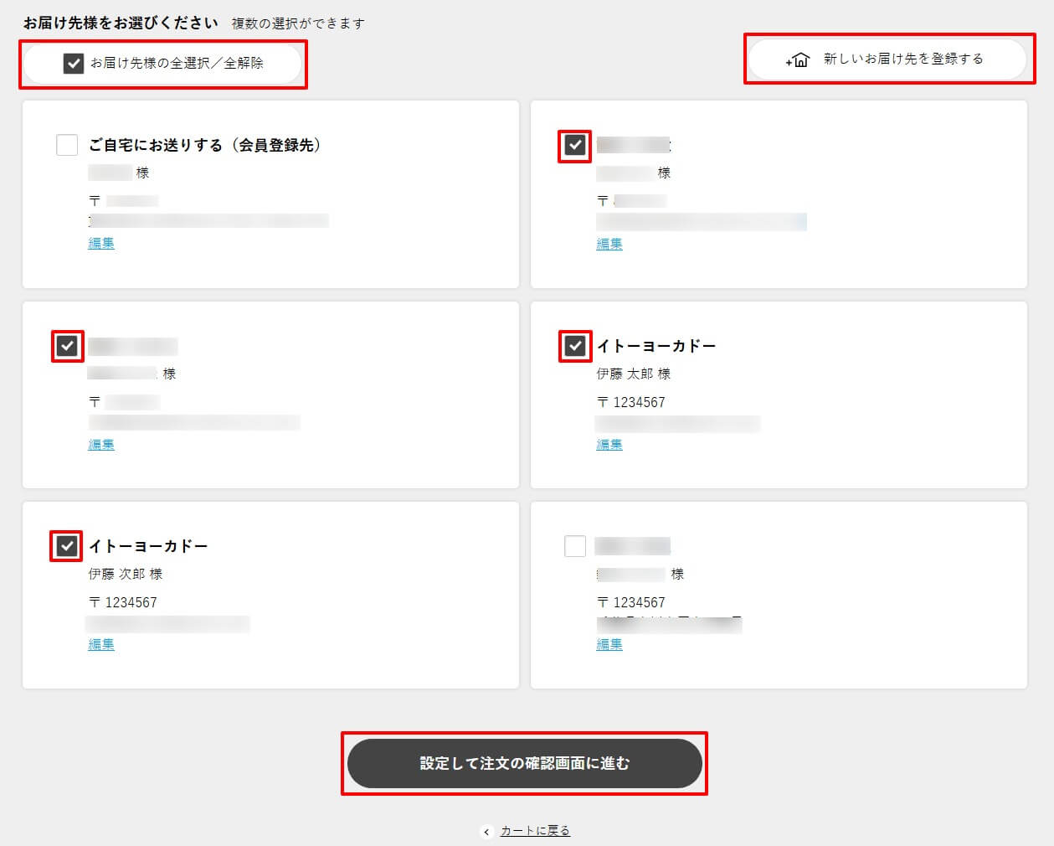Uncheck the blurred-name checkbox above 伊藤 次郎 card
The height and width of the screenshot is (846, 1054).
[x=67, y=346]
